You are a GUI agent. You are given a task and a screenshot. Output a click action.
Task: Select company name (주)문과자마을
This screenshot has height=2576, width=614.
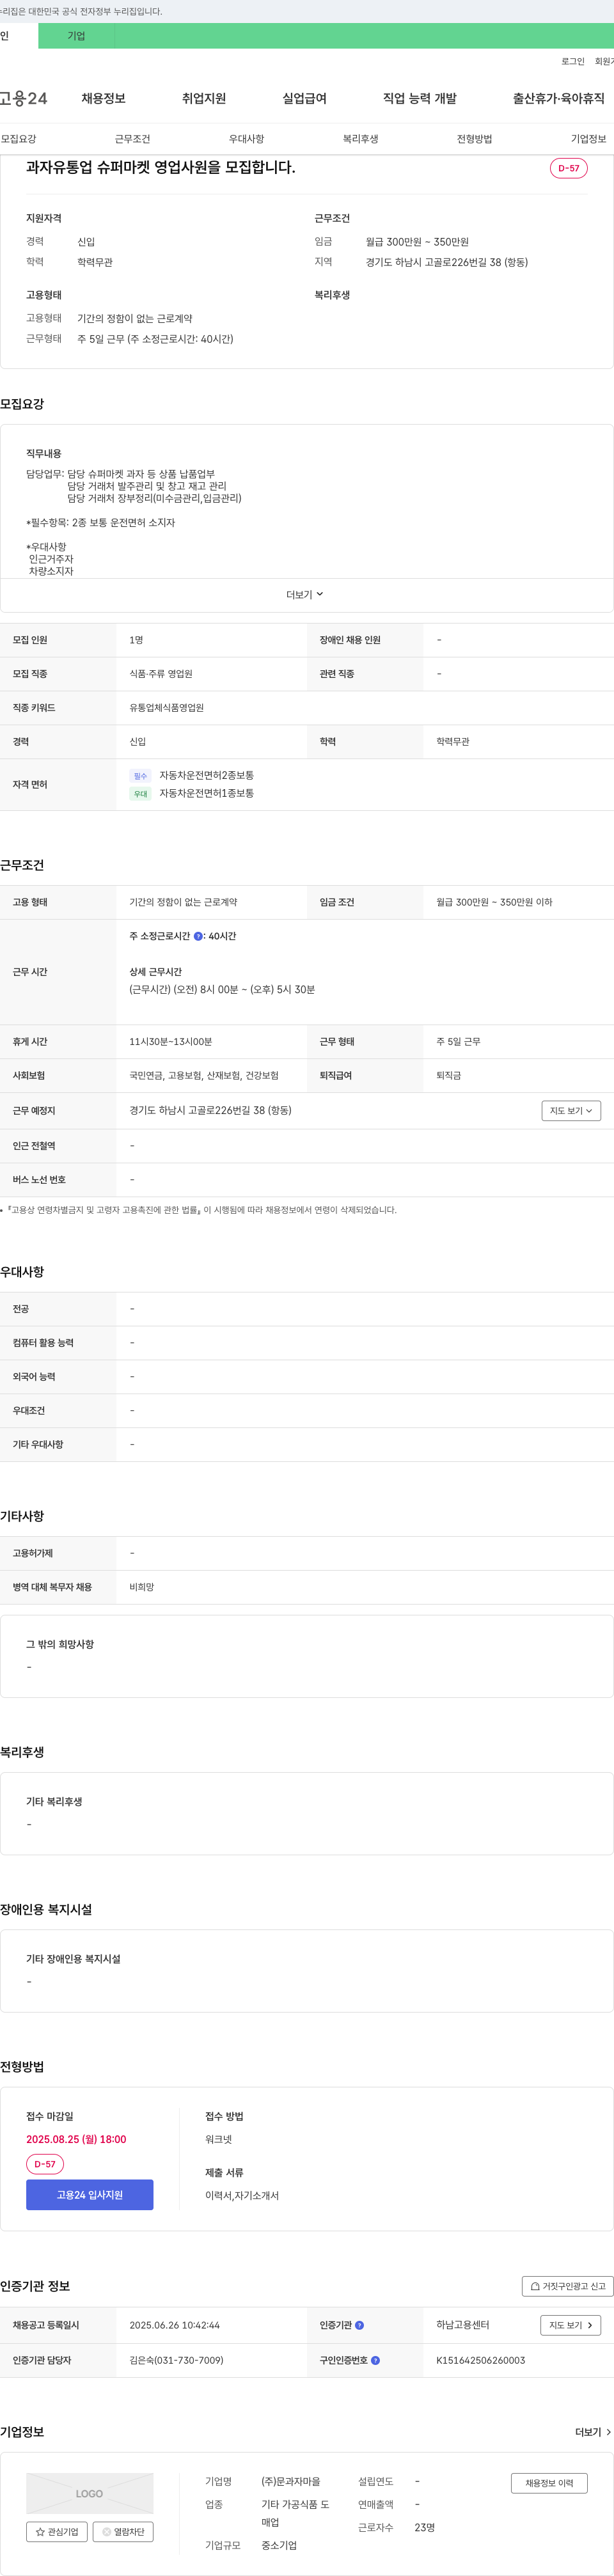[x=291, y=2481]
